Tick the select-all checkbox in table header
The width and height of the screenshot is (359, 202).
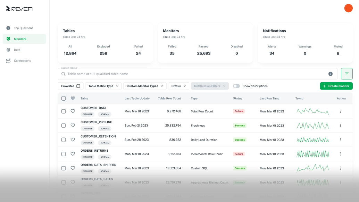click(64, 99)
